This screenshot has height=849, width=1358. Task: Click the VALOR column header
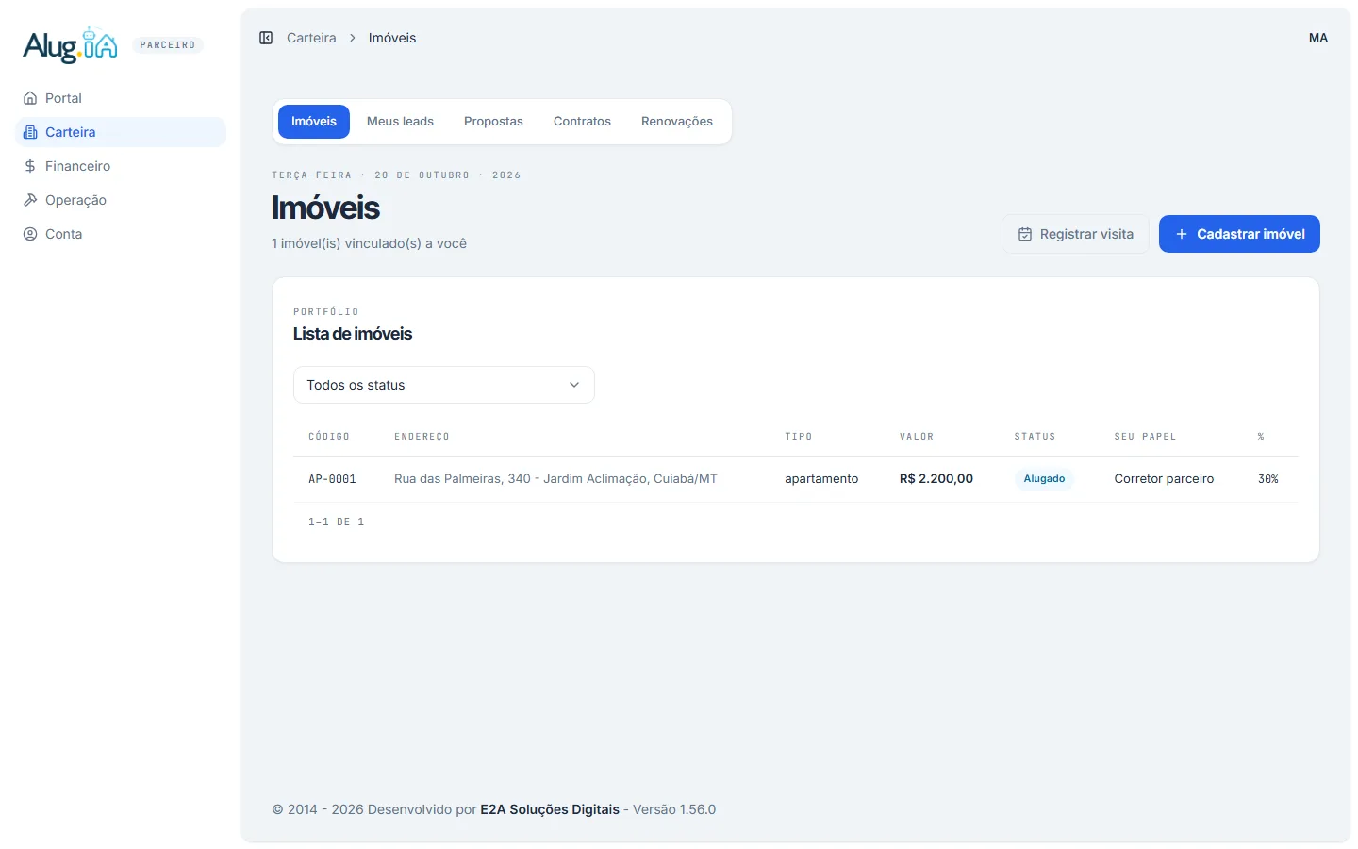[x=917, y=437]
